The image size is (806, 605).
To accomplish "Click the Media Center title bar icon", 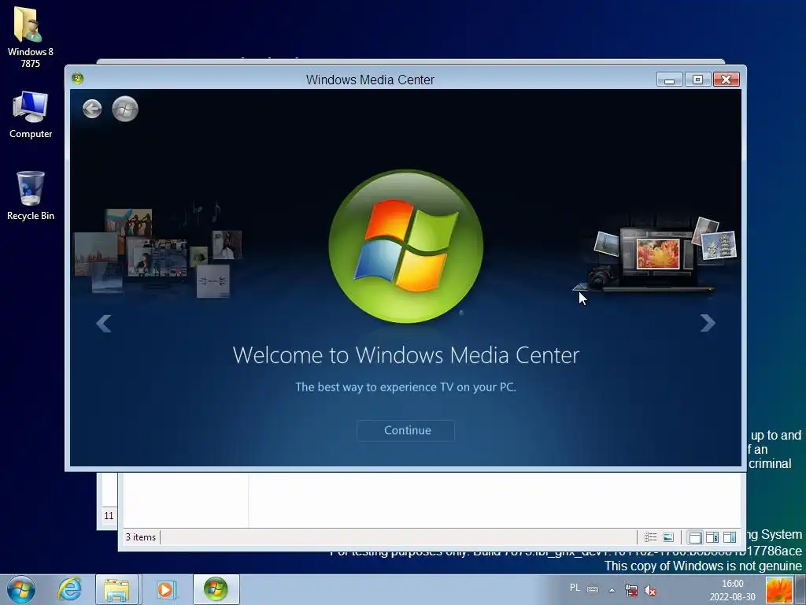I will pyautogui.click(x=78, y=78).
